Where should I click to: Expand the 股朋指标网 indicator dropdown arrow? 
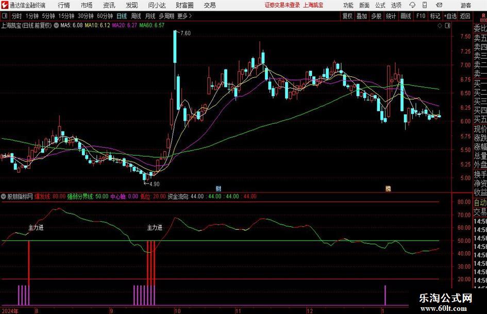pos(4,196)
